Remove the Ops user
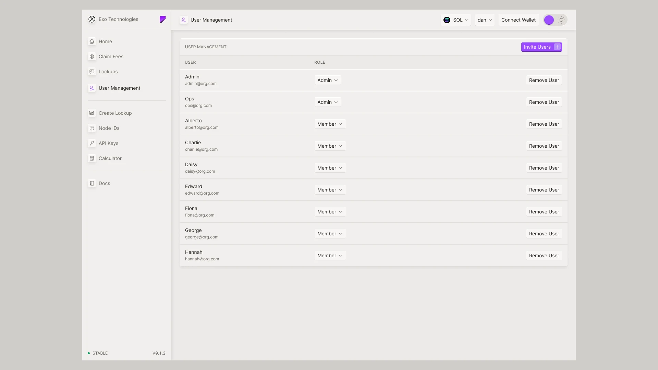 click(544, 102)
